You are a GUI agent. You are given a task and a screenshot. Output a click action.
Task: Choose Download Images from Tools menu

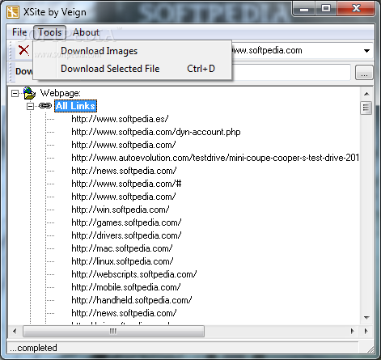(132, 51)
